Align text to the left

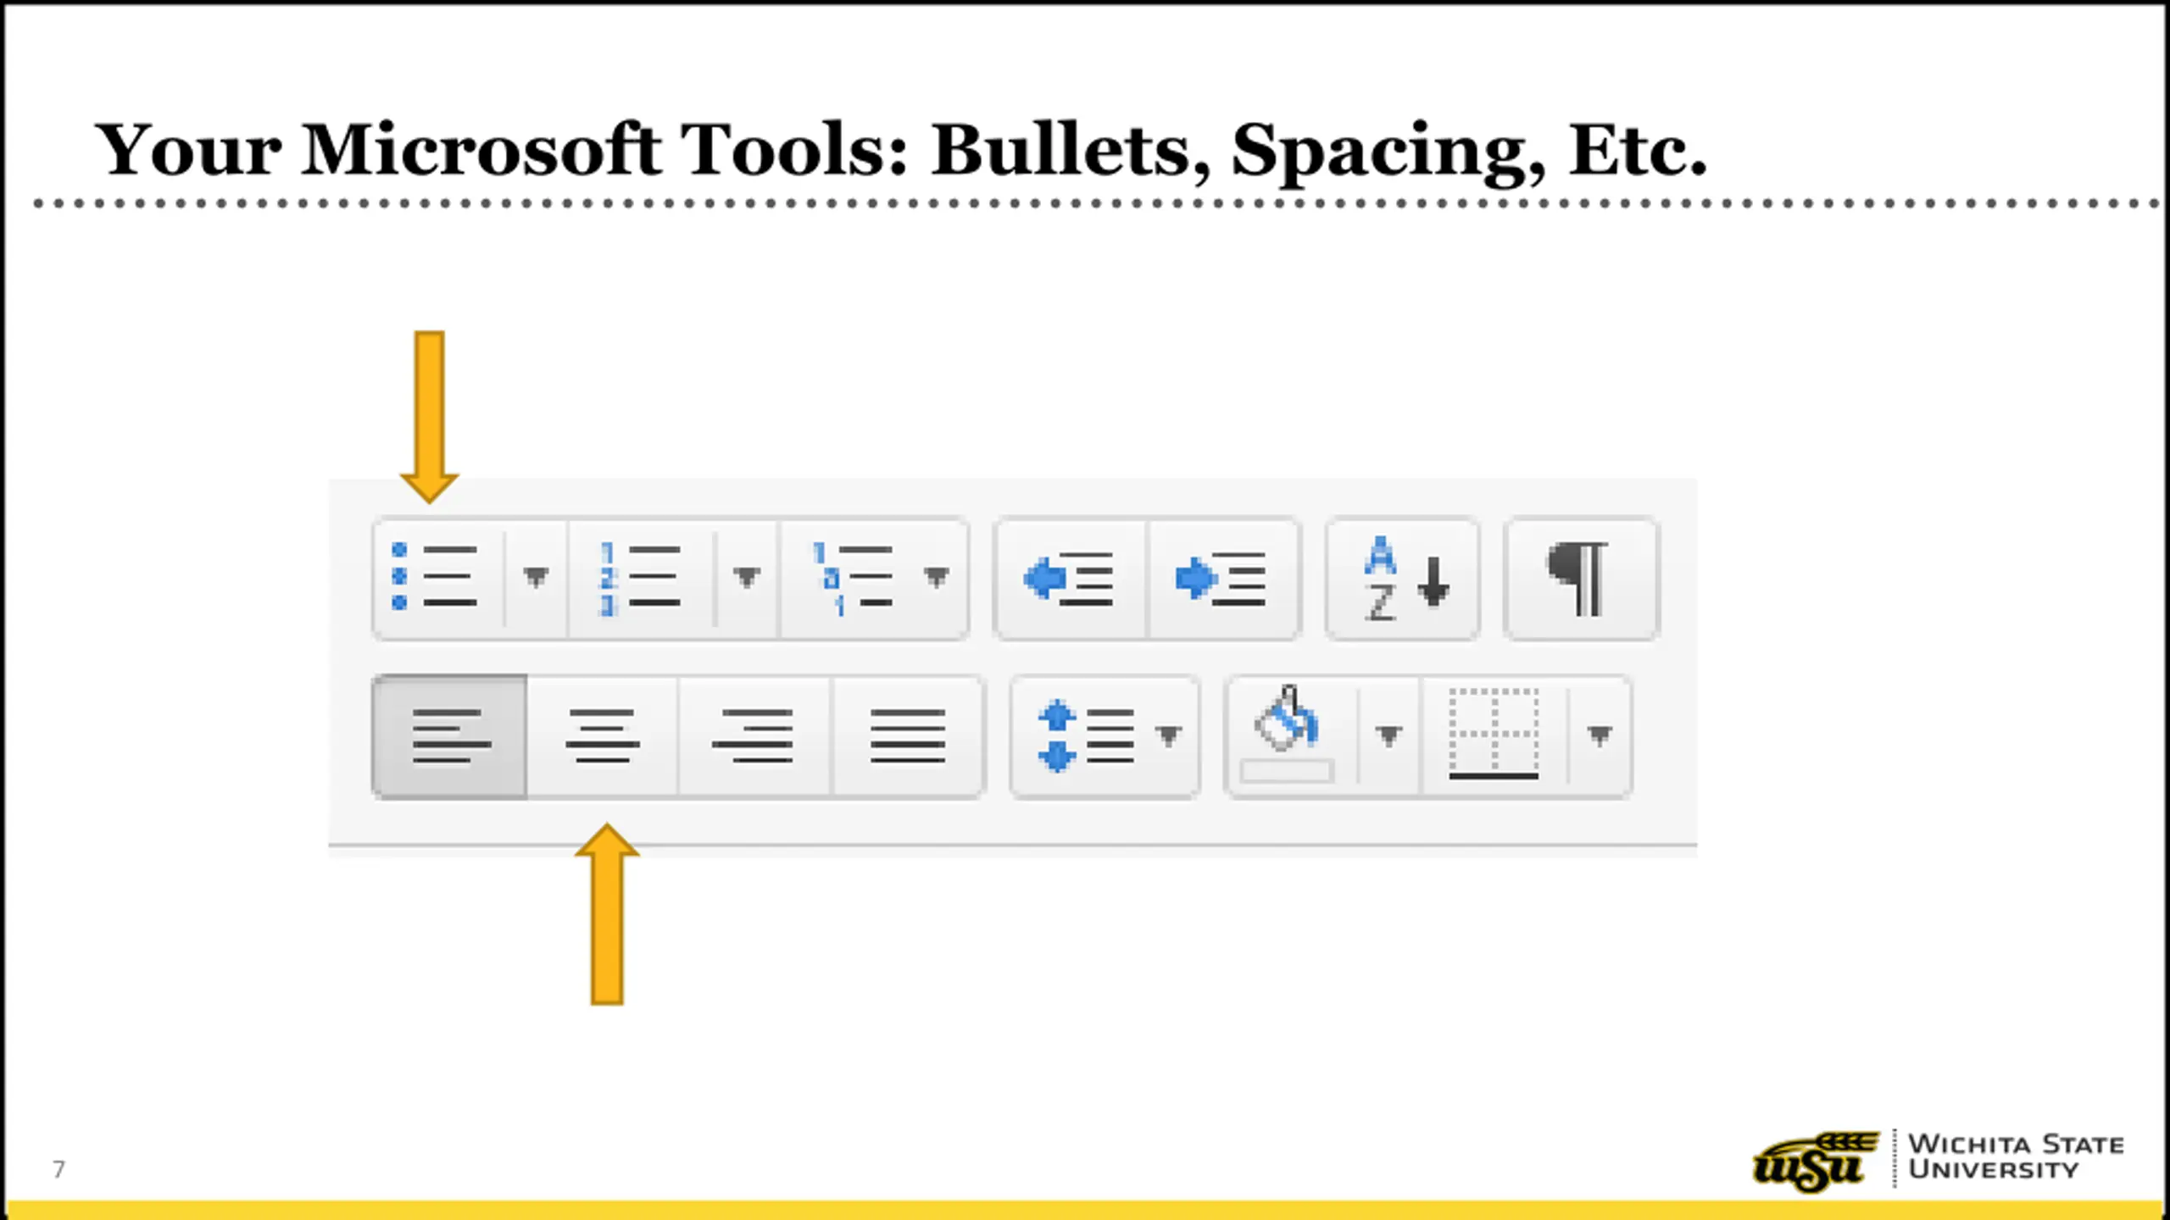(x=450, y=737)
